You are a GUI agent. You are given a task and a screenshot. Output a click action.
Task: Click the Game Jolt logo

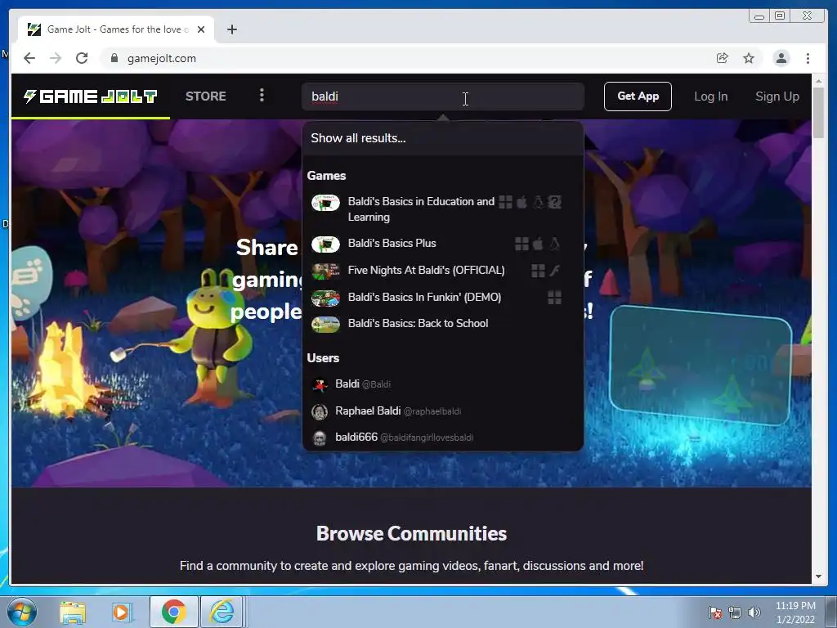click(90, 96)
